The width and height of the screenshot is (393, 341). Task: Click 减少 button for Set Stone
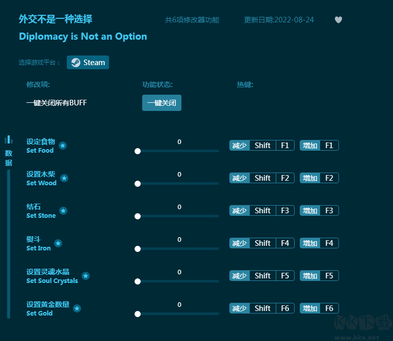click(240, 211)
